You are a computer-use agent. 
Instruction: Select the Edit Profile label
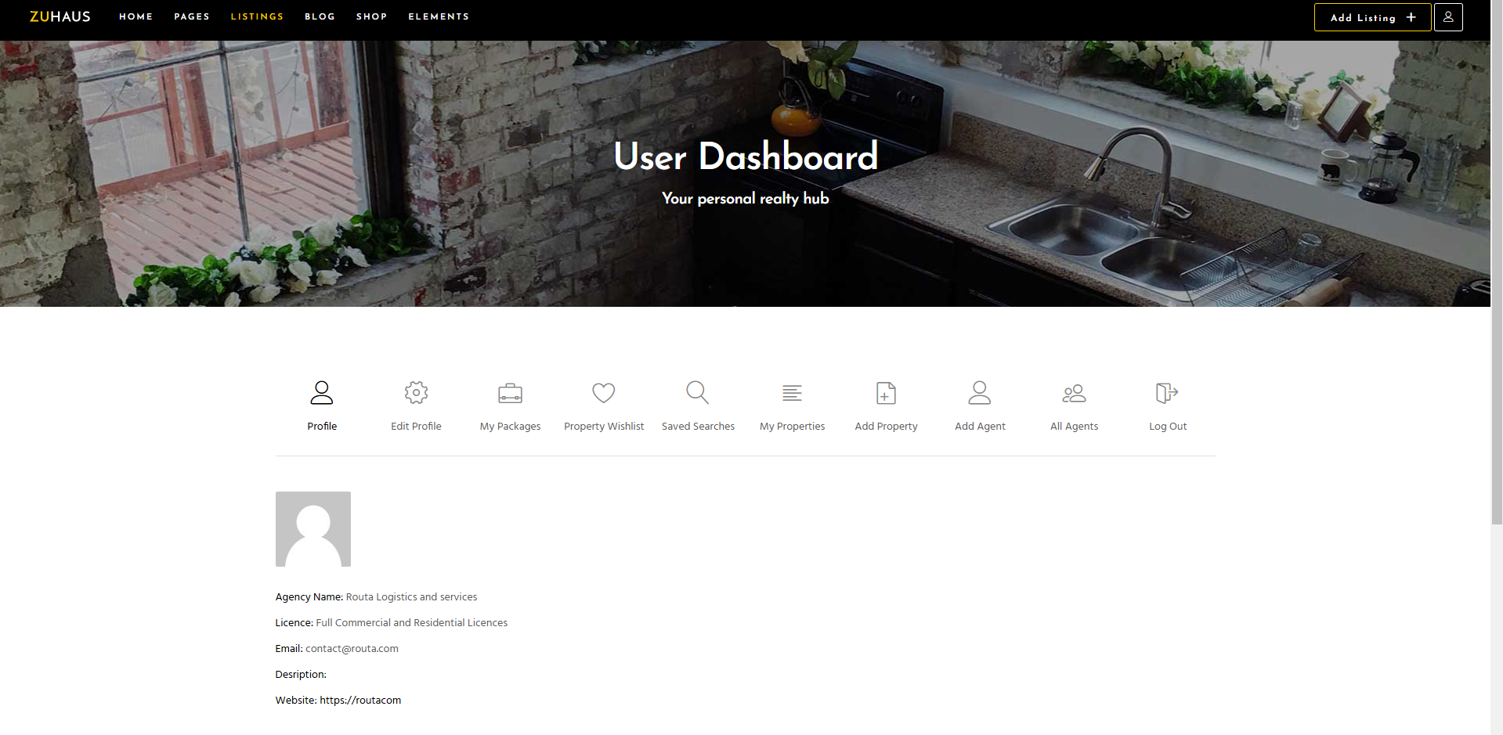416,426
